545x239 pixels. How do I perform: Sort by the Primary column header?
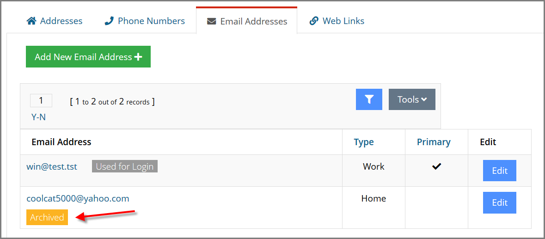click(434, 142)
